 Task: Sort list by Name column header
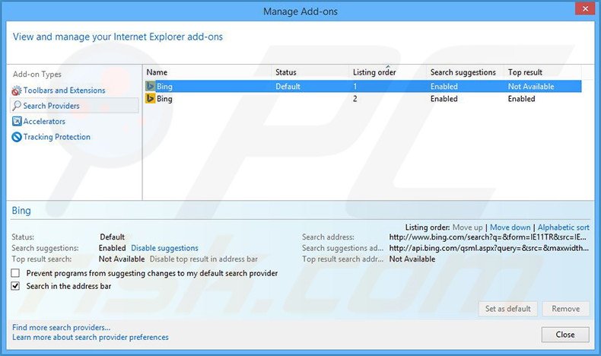click(x=157, y=72)
